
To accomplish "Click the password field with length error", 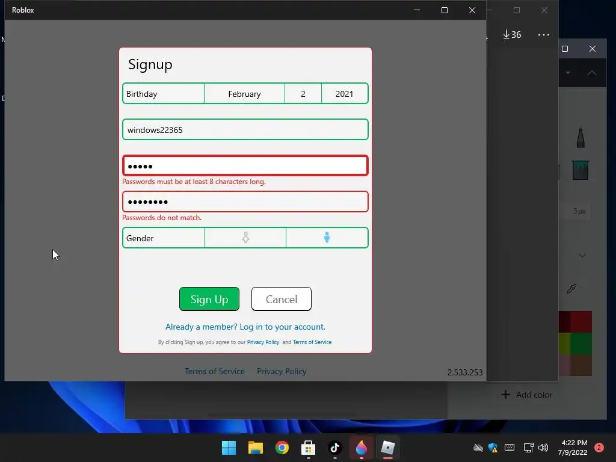I will pyautogui.click(x=245, y=166).
